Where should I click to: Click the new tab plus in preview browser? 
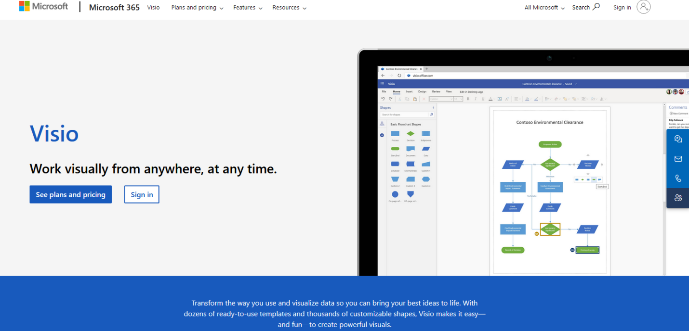pos(427,69)
